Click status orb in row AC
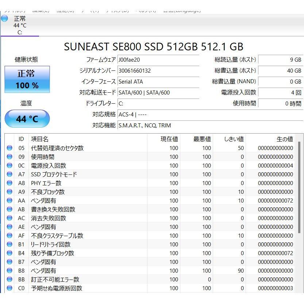The width and height of the screenshot is (304, 304). [x=9, y=218]
